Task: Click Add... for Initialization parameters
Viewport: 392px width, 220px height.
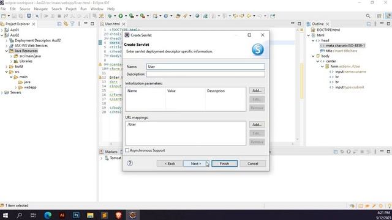Action: [x=257, y=90]
